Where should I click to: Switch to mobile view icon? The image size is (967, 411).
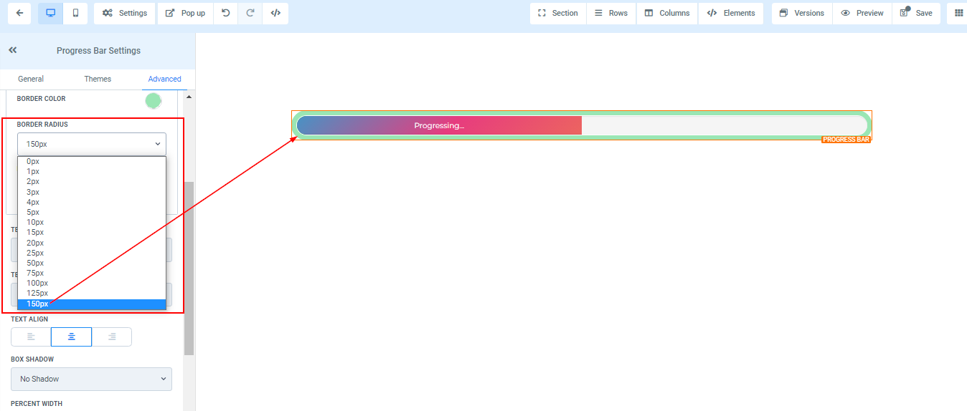click(x=75, y=13)
